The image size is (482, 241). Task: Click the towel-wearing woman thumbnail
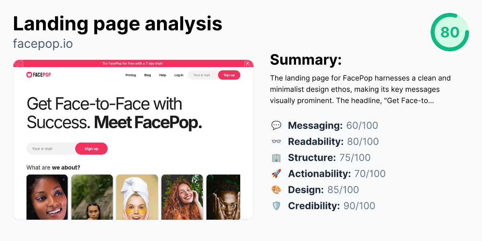(x=137, y=197)
